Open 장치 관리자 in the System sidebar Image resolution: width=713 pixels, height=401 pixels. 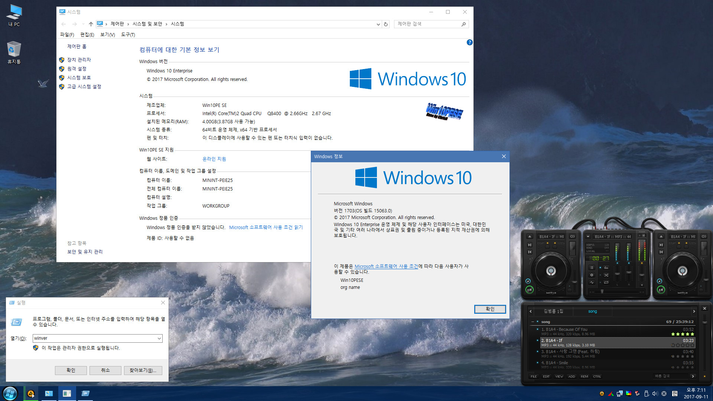(x=79, y=60)
